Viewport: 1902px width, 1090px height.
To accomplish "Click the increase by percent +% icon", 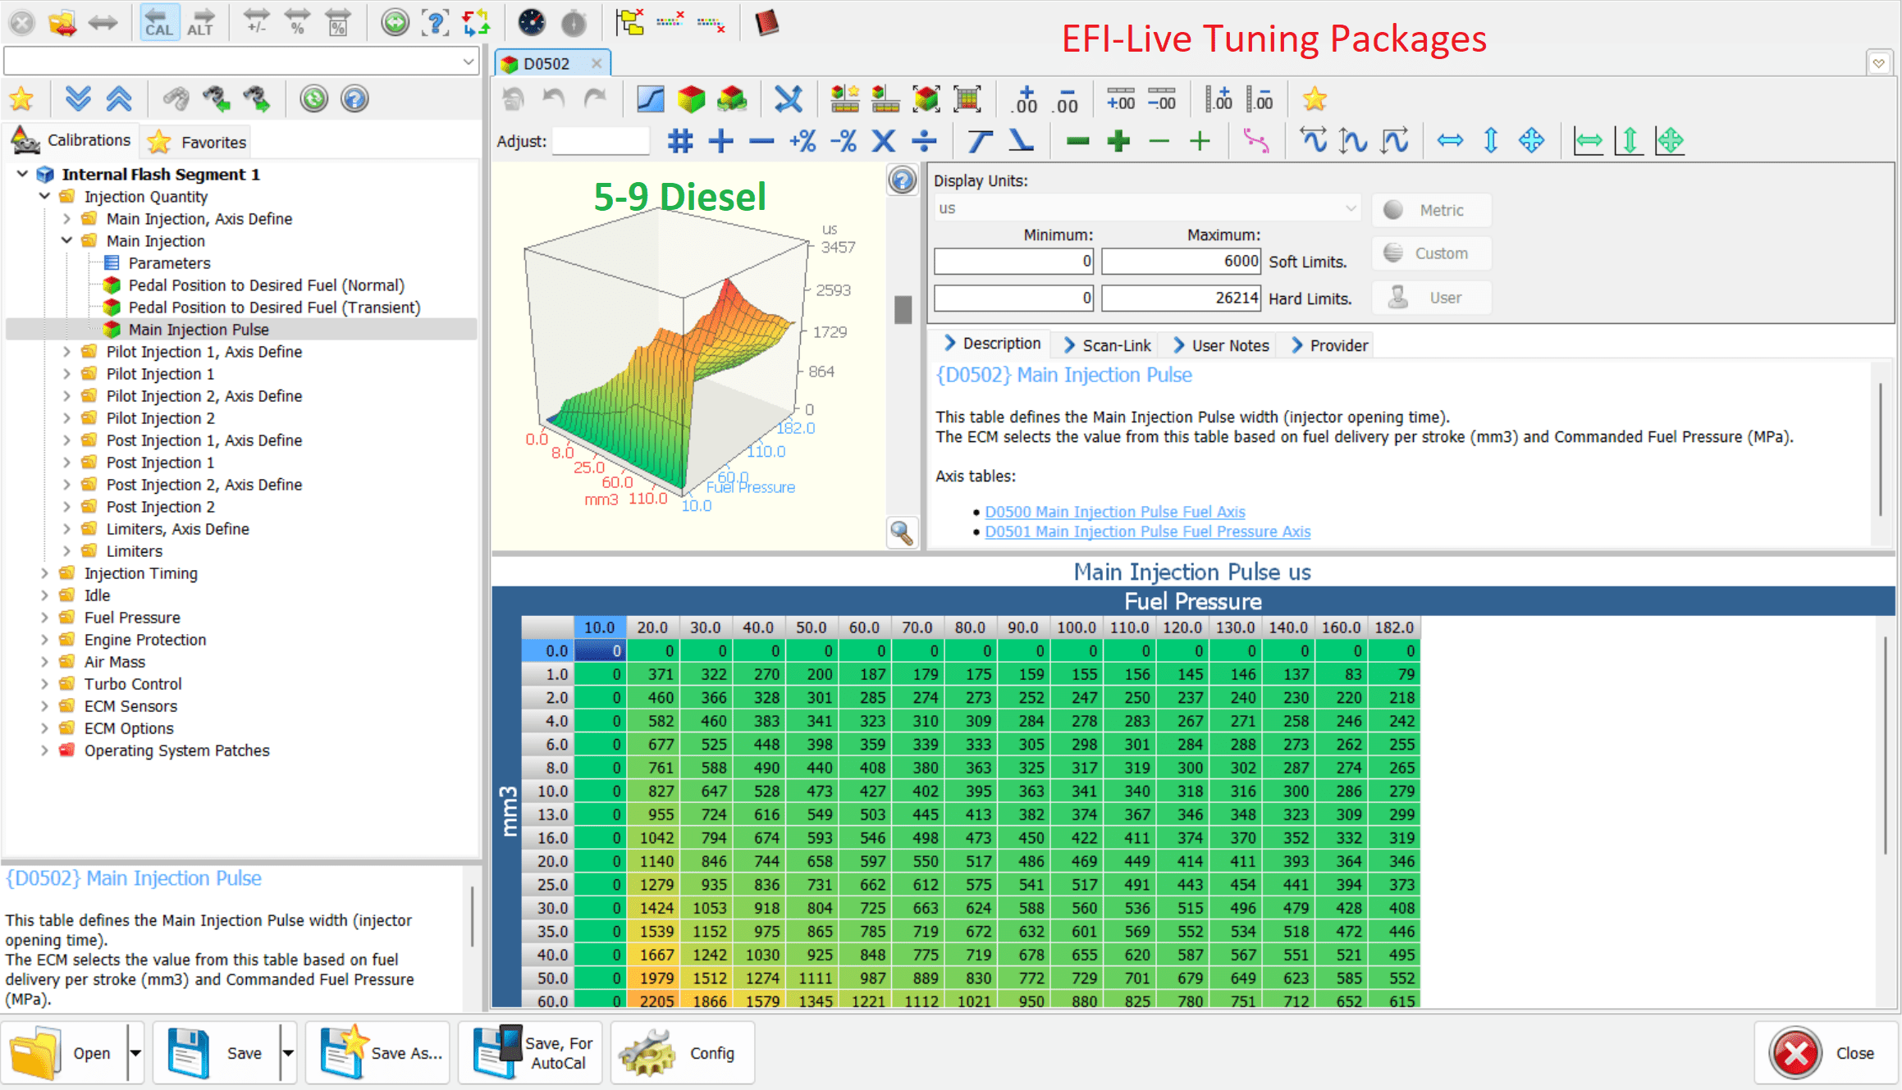I will pyautogui.click(x=802, y=141).
